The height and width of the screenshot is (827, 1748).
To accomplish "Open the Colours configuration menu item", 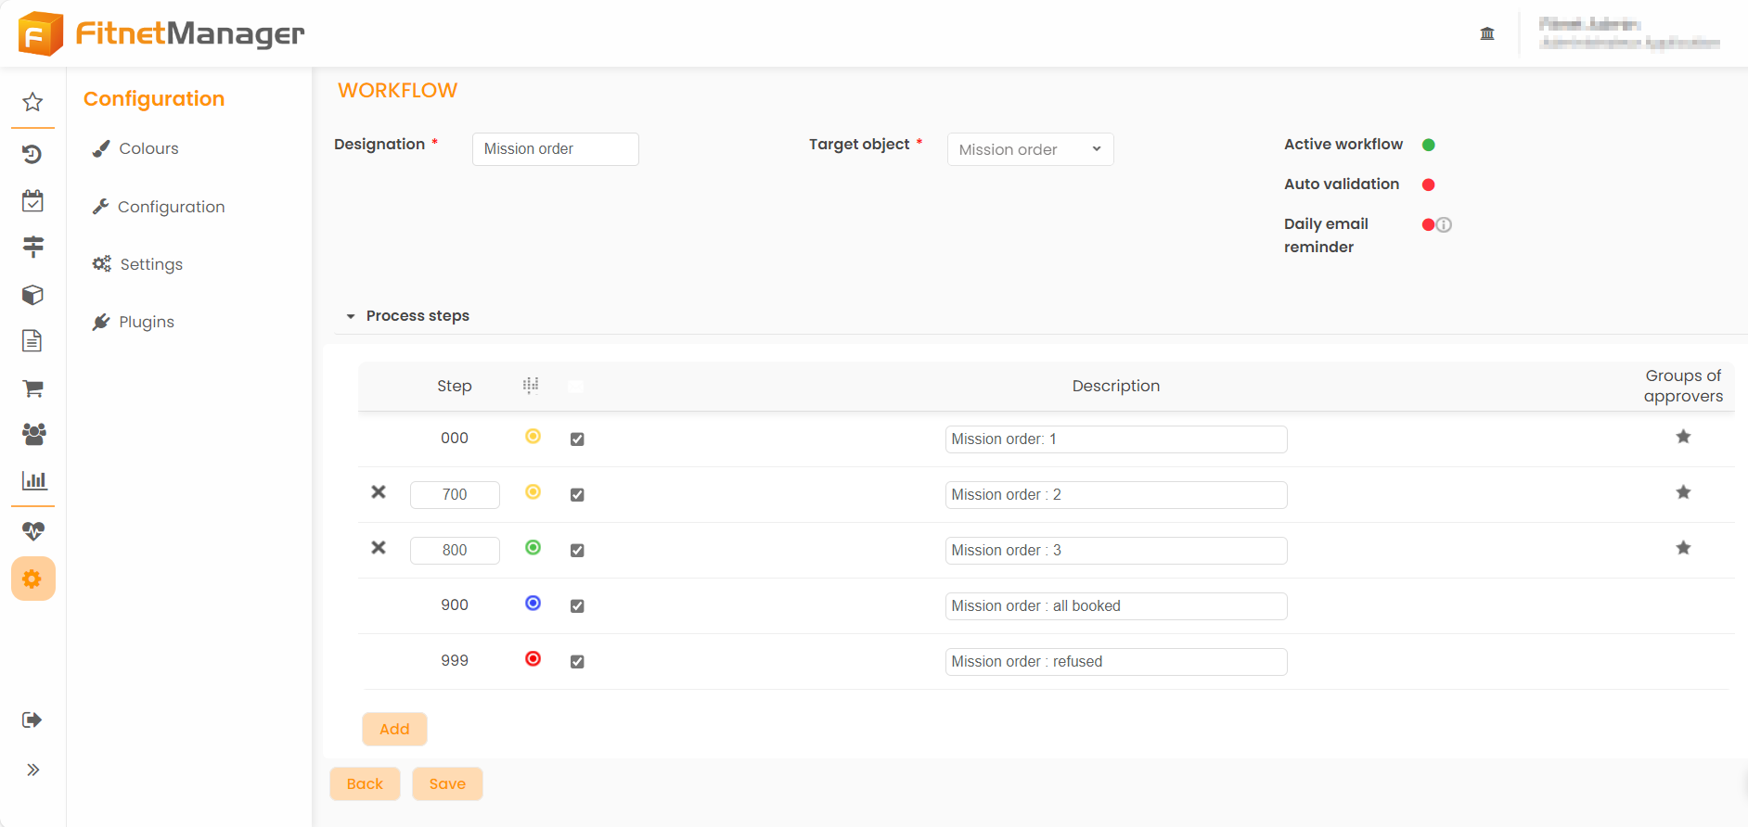I will point(148,148).
